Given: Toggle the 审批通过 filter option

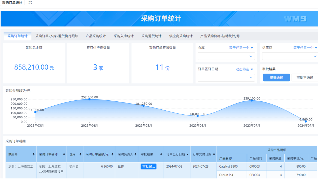Looking at the screenshot, I should pyautogui.click(x=276, y=78).
